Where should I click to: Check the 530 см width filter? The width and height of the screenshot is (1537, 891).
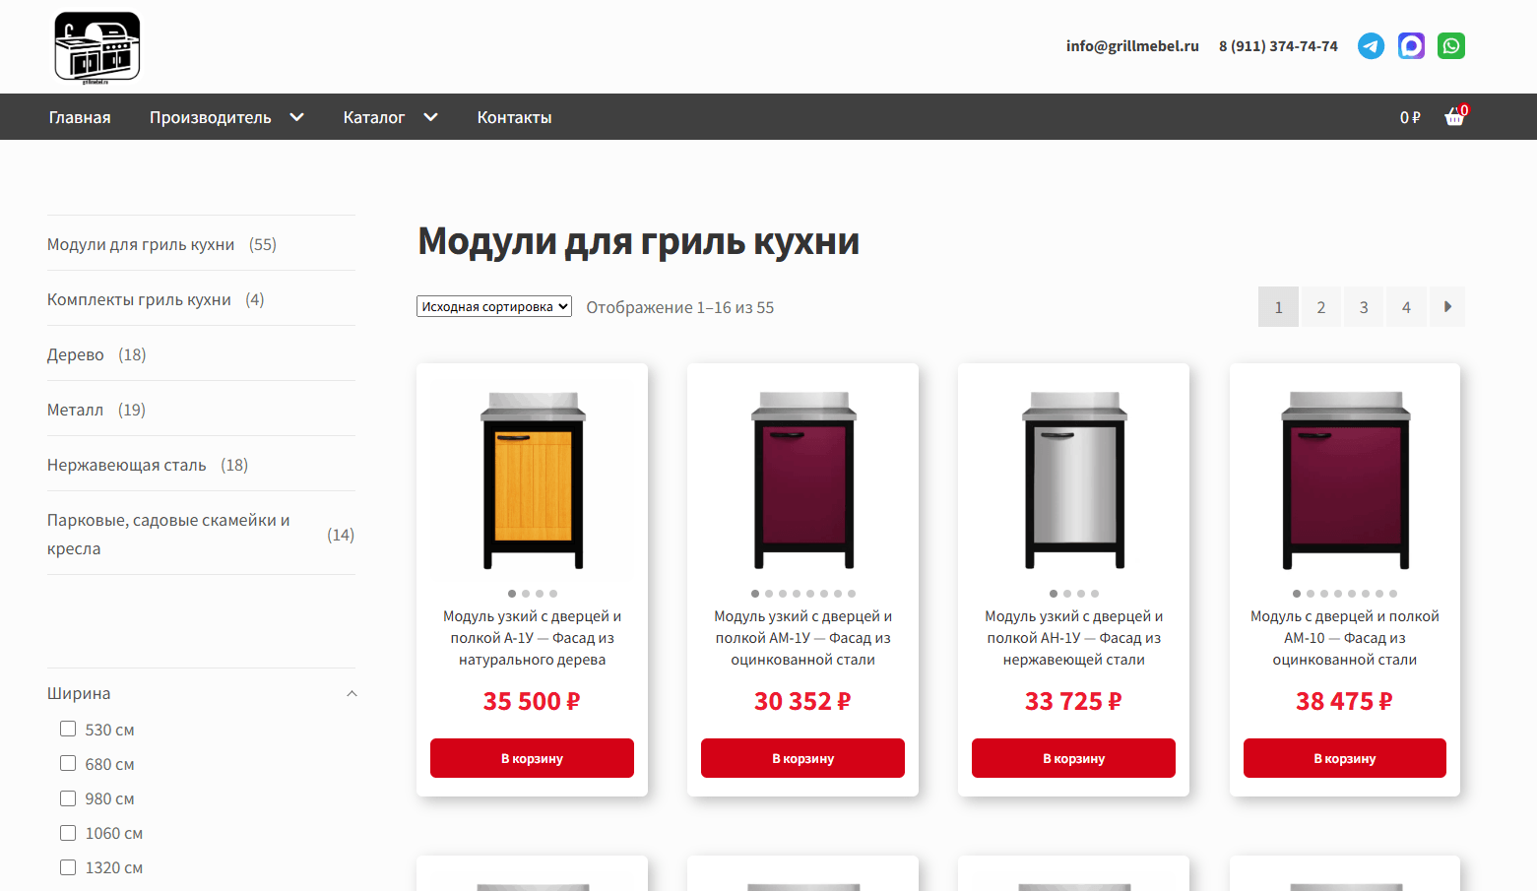(x=68, y=730)
